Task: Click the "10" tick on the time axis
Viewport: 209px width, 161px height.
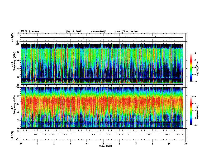Action: [x=186, y=144]
